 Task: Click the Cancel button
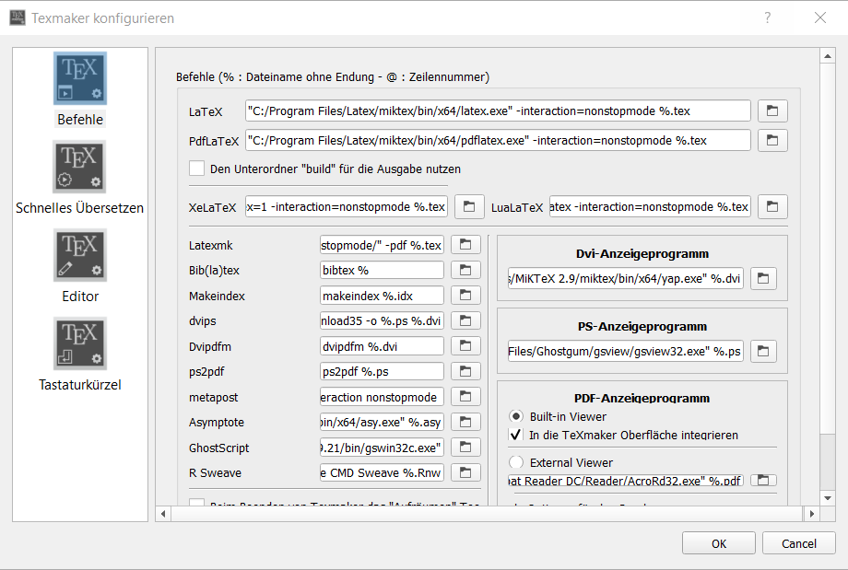point(798,543)
